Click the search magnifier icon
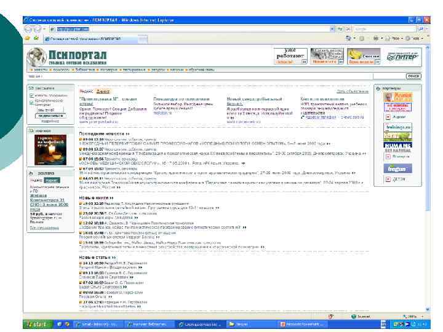This screenshot has width=443, height=332. coord(421,29)
